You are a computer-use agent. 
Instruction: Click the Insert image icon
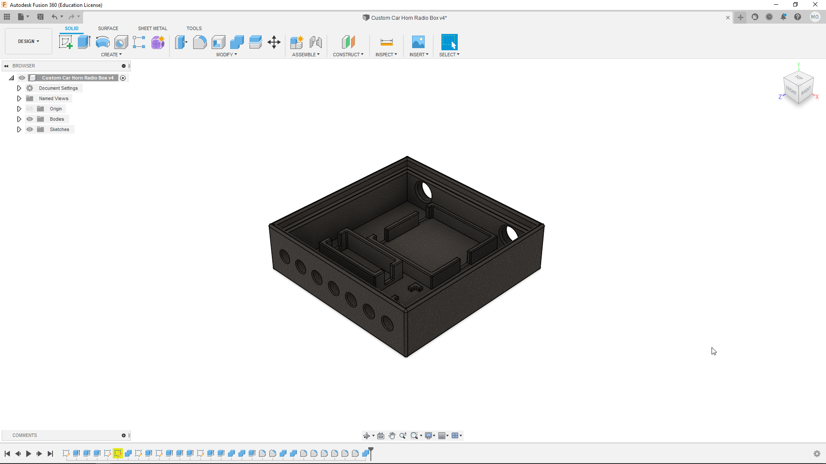pos(418,42)
